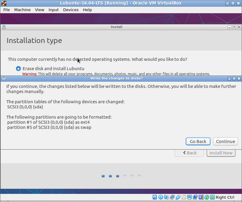Click the 'partition #5 ... as swap' line
Image resolution: width=242 pixels, height=202 pixels.
[x=49, y=127]
